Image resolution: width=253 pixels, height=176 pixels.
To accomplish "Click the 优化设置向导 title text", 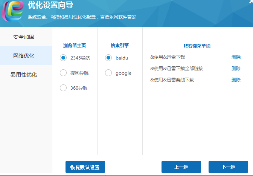I will (50, 6).
